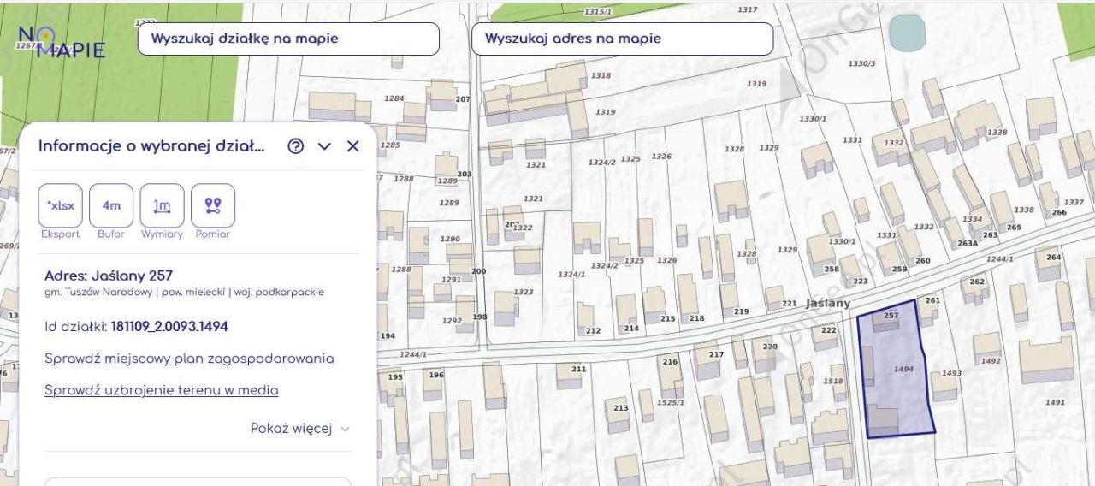Screen dimensions: 1095x486
Task: Close the parcel information panel
Action: pos(352,146)
